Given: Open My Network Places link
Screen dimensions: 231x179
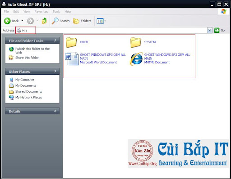Looking at the screenshot, I should 29,97.
